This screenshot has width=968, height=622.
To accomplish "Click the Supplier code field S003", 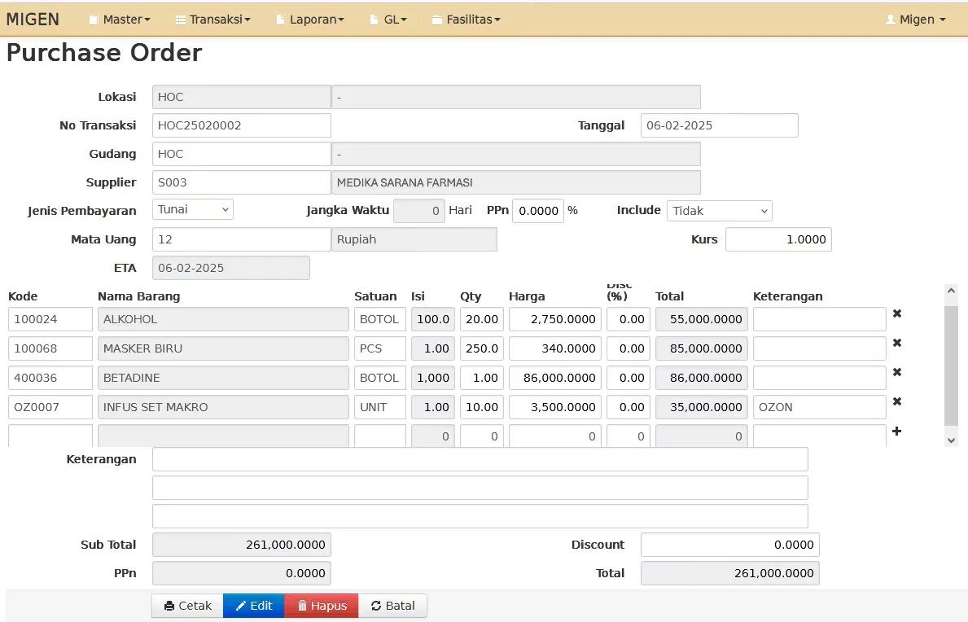I will 241,182.
